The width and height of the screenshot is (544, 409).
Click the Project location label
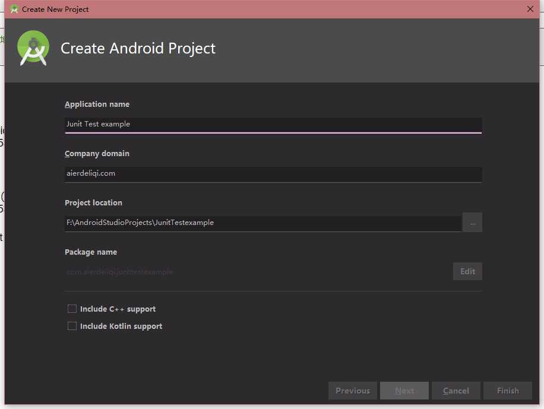coord(93,202)
